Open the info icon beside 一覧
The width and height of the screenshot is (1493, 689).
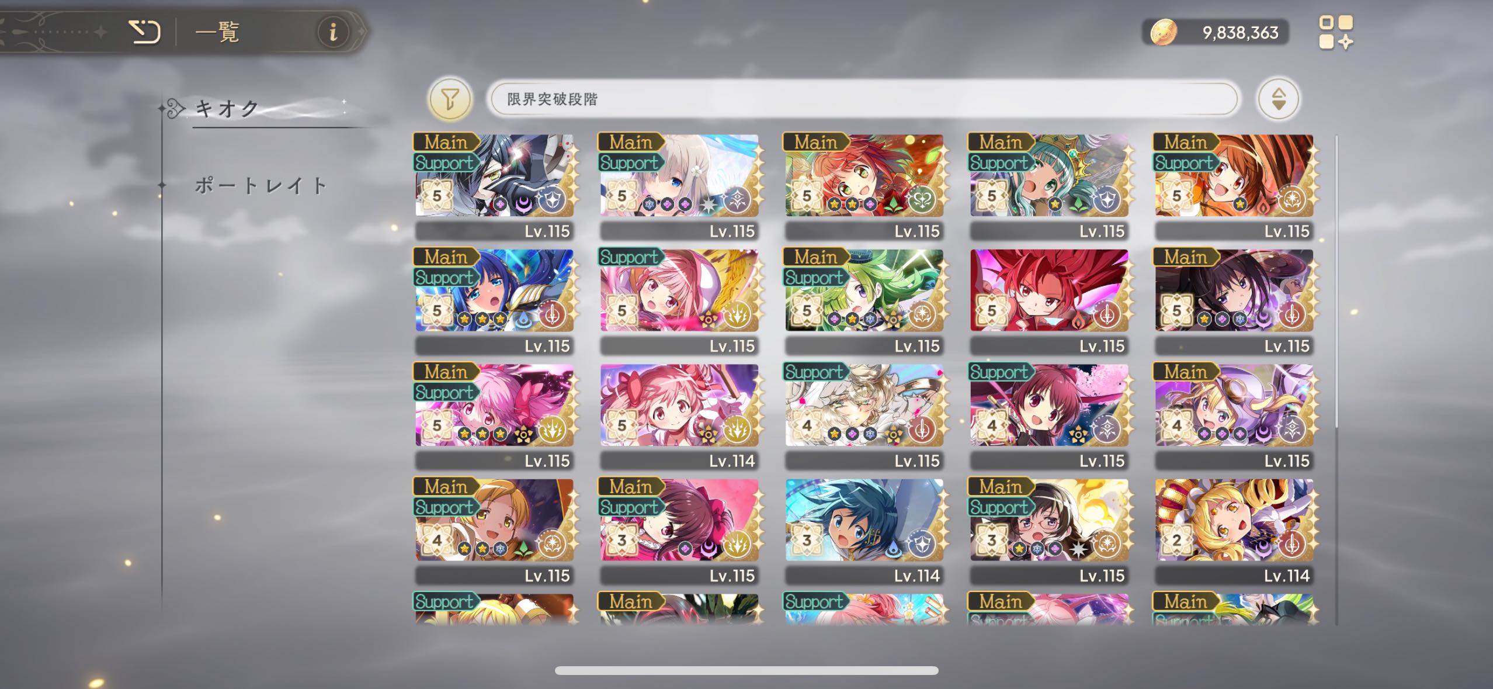[x=334, y=32]
